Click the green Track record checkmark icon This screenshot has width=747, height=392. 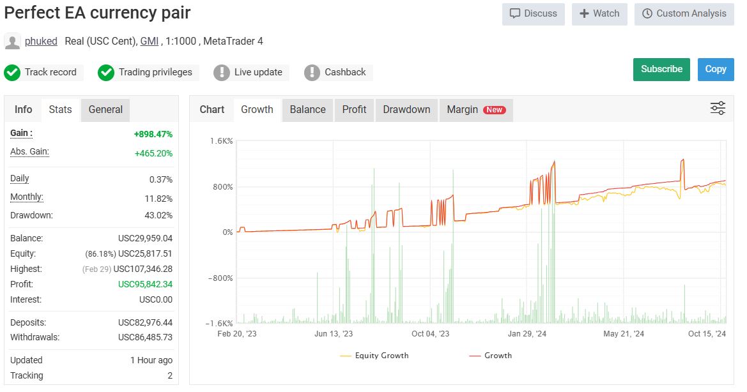point(12,73)
